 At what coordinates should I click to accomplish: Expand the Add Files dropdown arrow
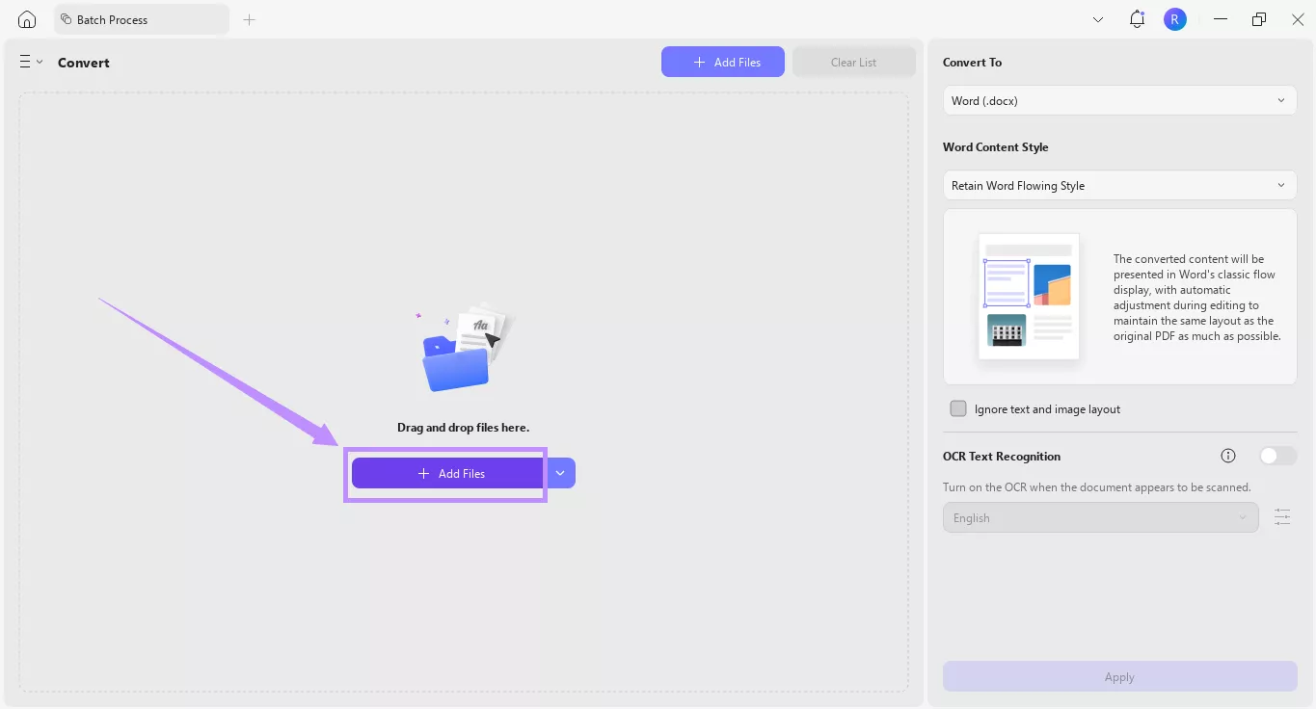560,473
